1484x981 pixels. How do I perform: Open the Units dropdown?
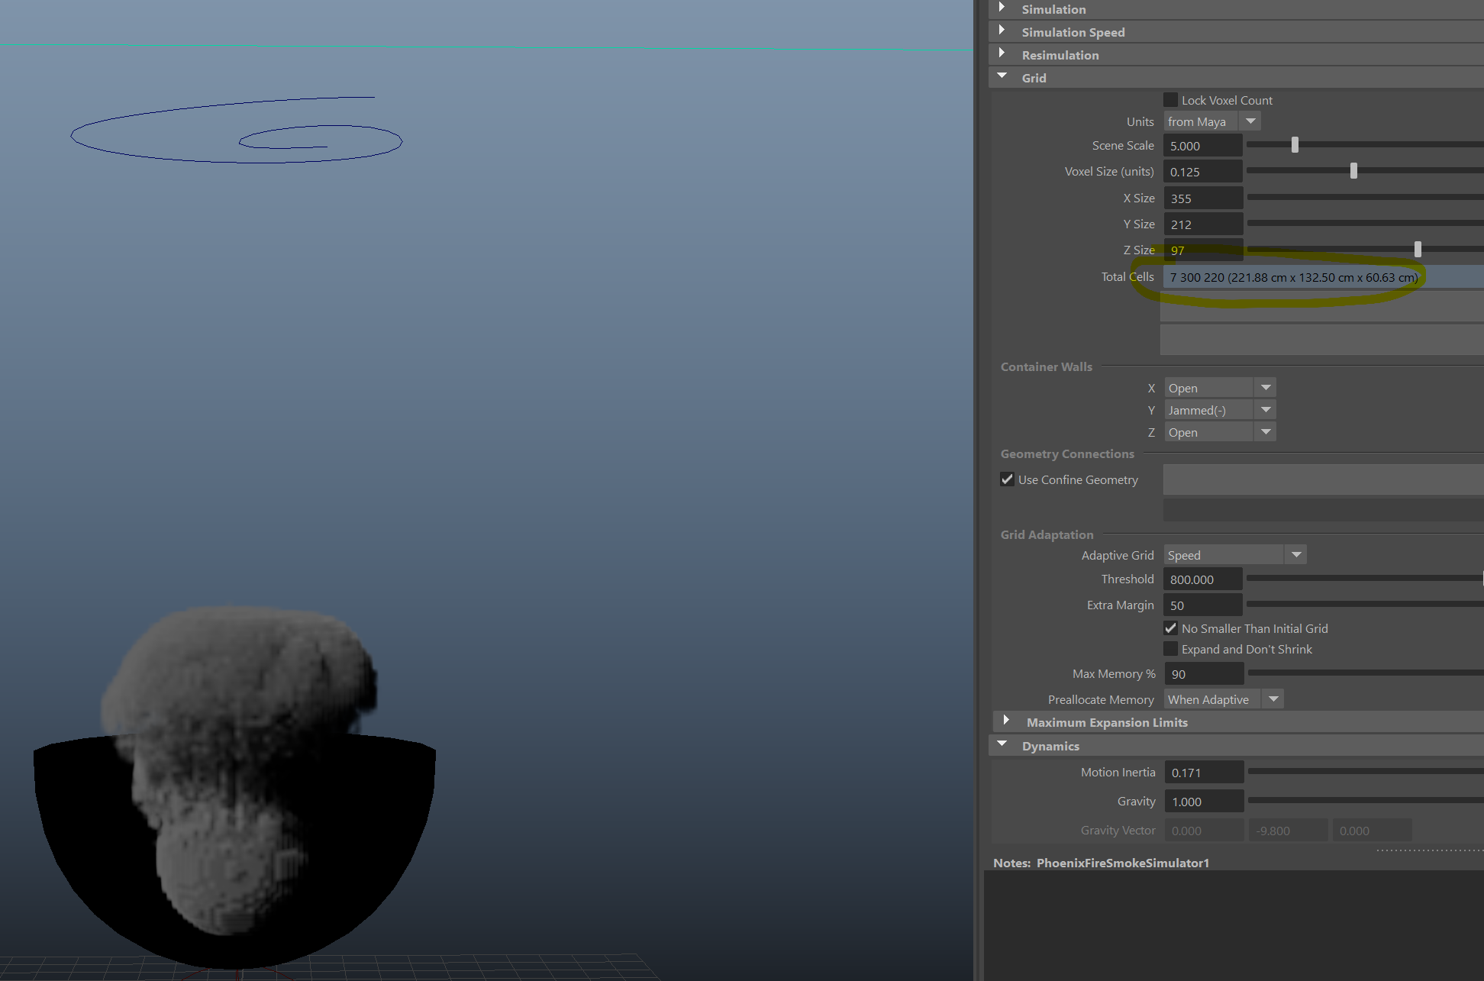[x=1211, y=121]
